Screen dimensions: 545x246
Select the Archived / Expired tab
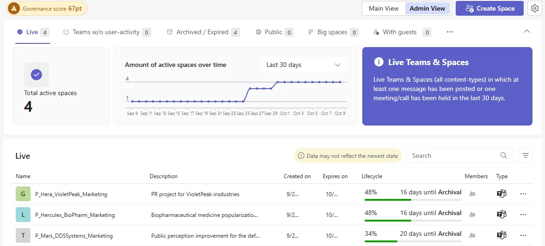(203, 32)
